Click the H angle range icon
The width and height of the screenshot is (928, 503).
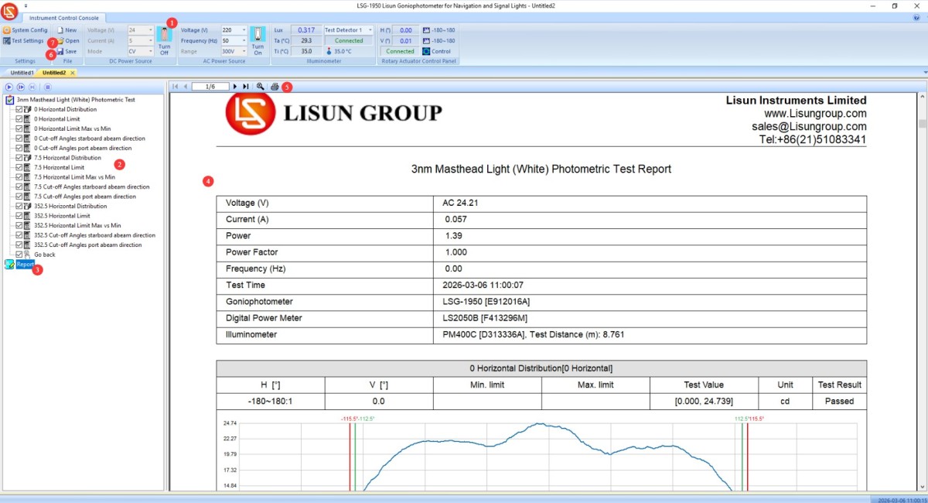426,30
